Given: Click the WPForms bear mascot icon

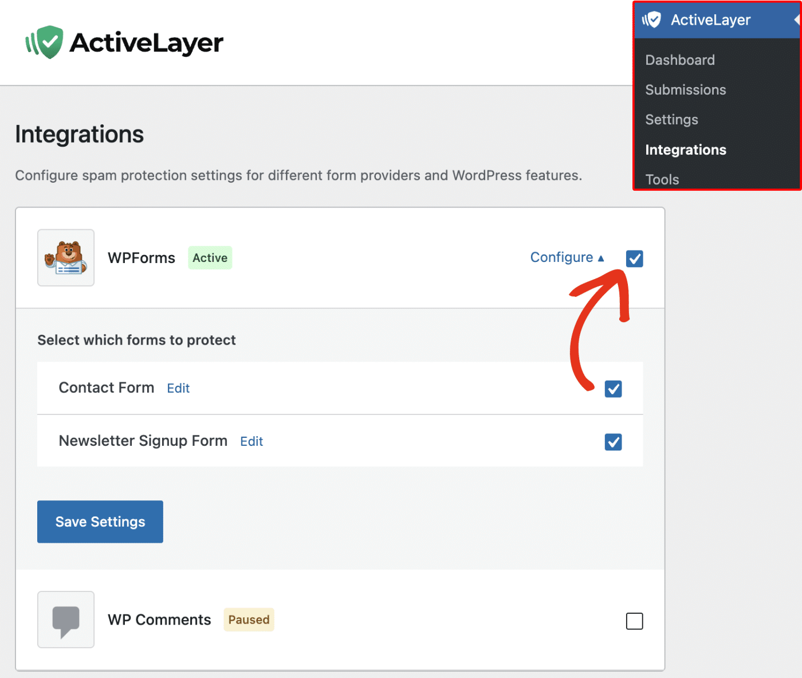Looking at the screenshot, I should (66, 258).
